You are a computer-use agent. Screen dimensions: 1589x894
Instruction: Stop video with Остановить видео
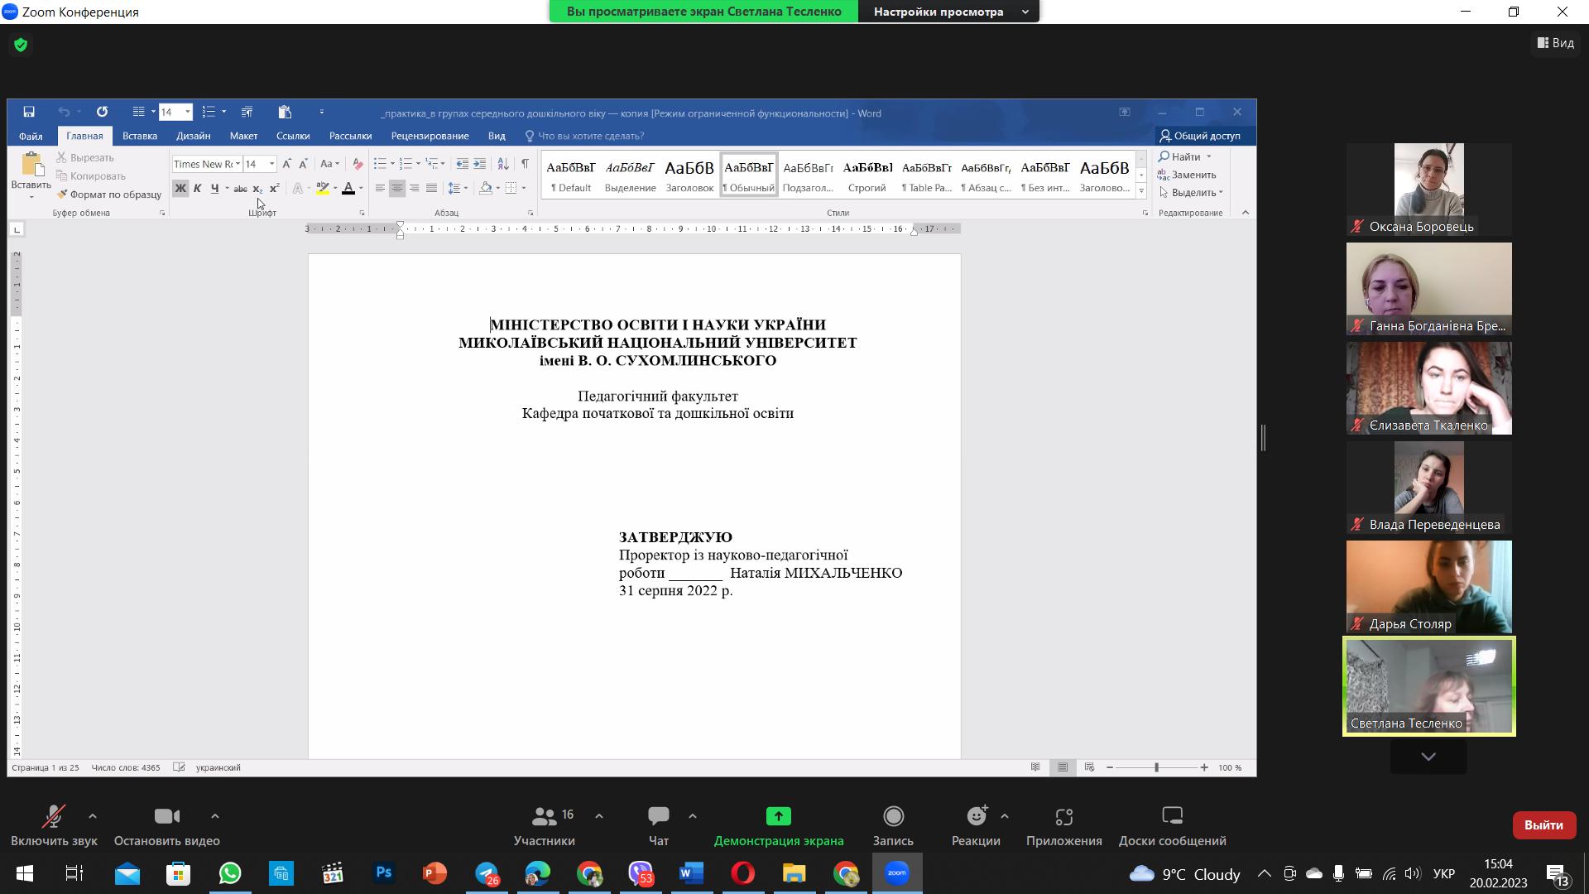pos(166,825)
